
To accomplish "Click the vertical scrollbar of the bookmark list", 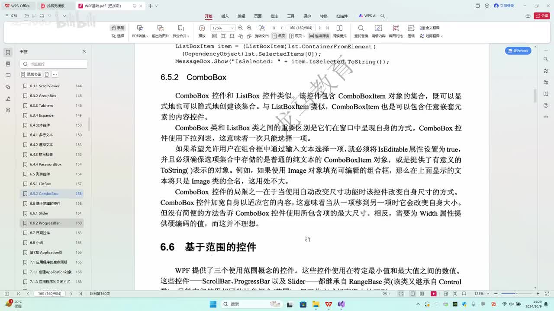I will tap(89, 124).
